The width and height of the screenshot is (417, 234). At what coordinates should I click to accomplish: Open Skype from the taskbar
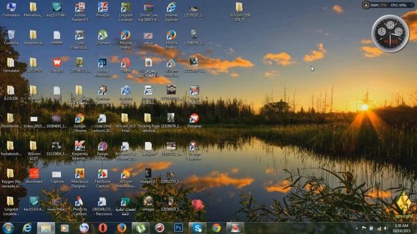197,228
